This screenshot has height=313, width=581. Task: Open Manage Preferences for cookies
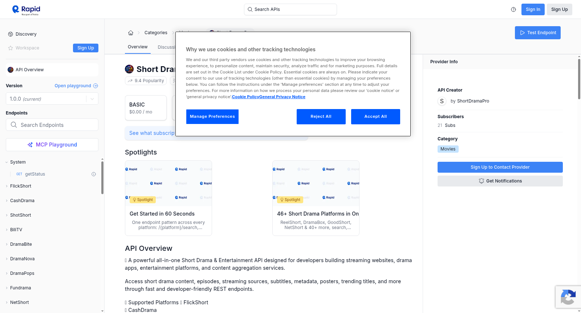click(x=212, y=117)
